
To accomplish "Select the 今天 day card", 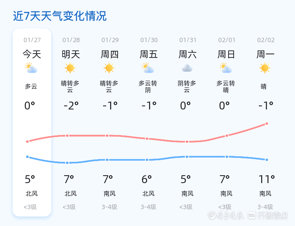I will (x=32, y=122).
